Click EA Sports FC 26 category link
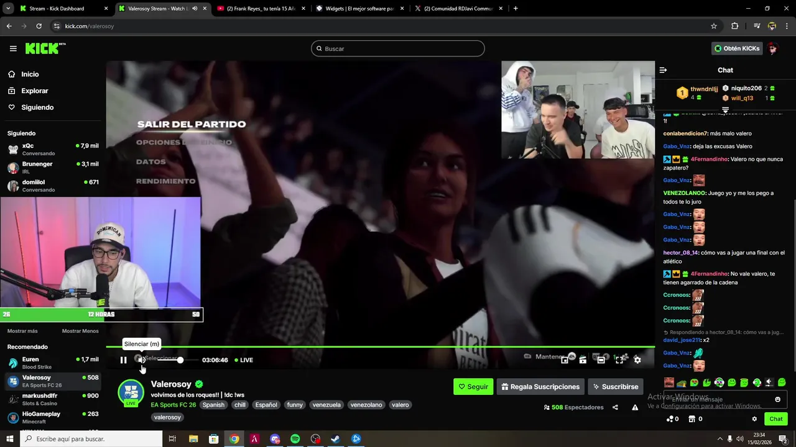 tap(173, 405)
